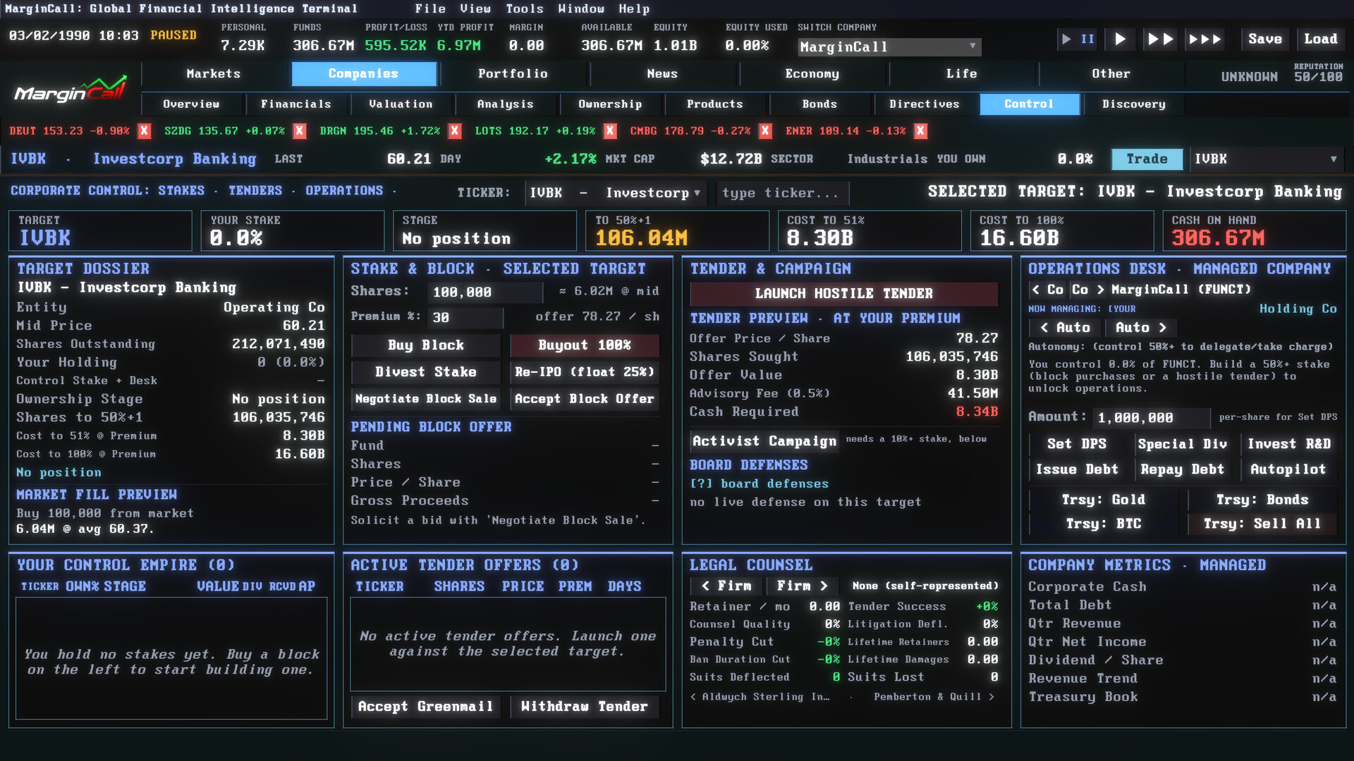Click the Load button
The width and height of the screenshot is (1354, 761).
point(1320,39)
